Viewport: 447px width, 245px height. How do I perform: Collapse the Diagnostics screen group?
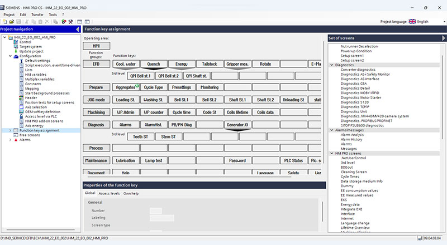[332, 65]
